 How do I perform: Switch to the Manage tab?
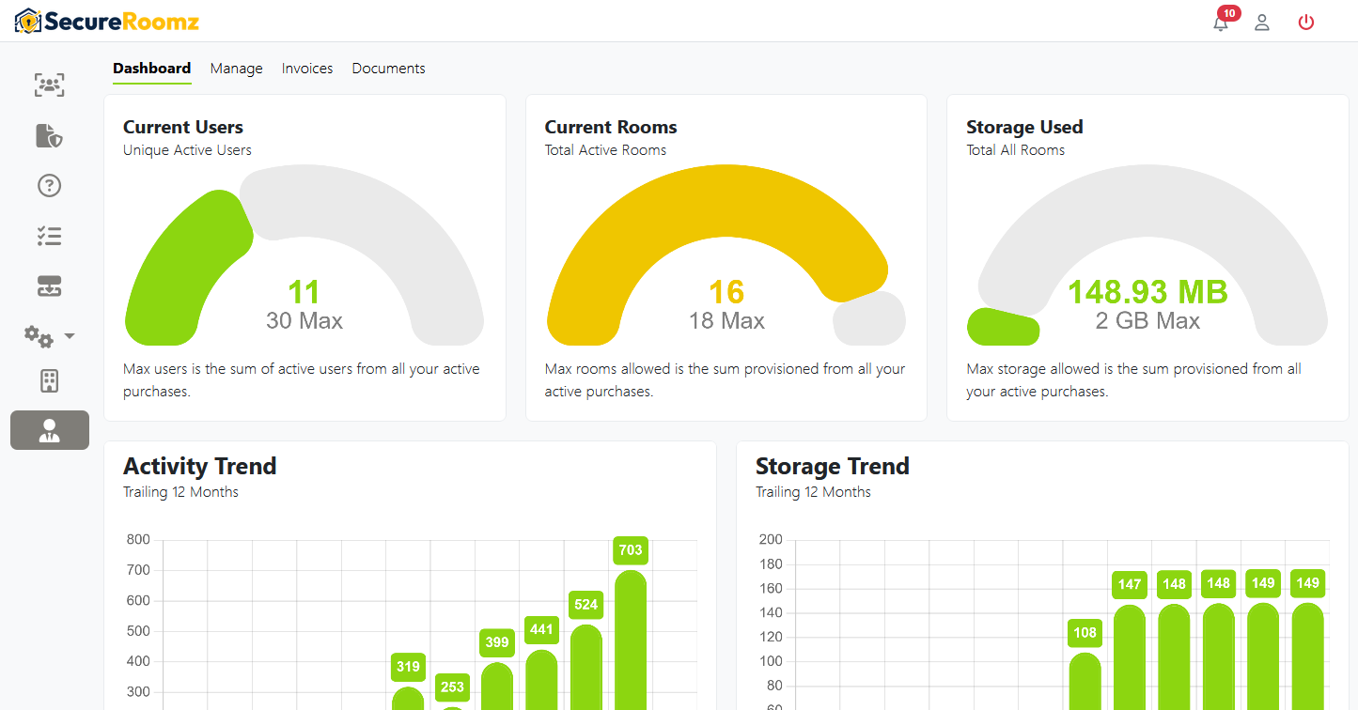click(237, 69)
